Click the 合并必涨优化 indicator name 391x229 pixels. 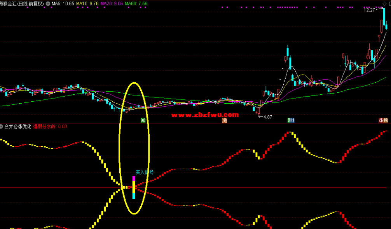click(18, 127)
